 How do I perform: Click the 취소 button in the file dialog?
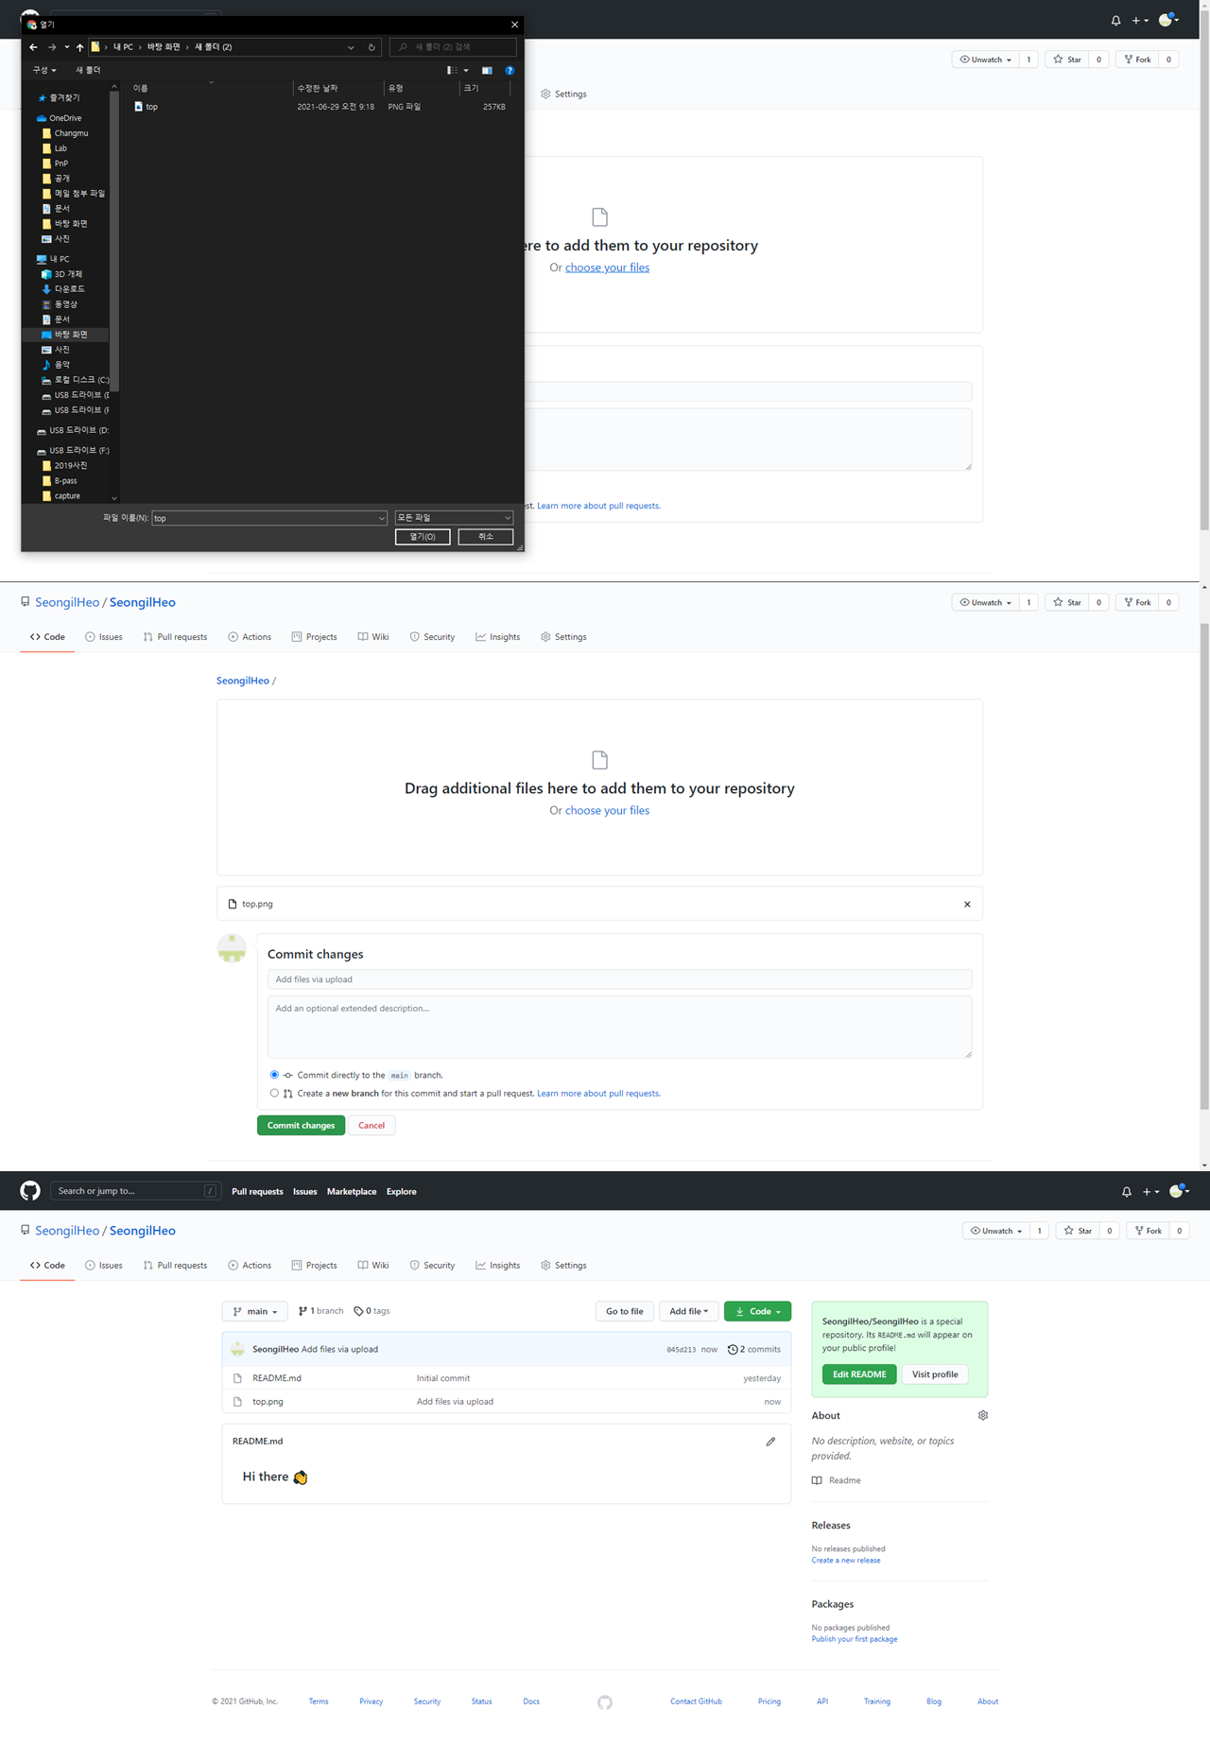click(x=486, y=537)
